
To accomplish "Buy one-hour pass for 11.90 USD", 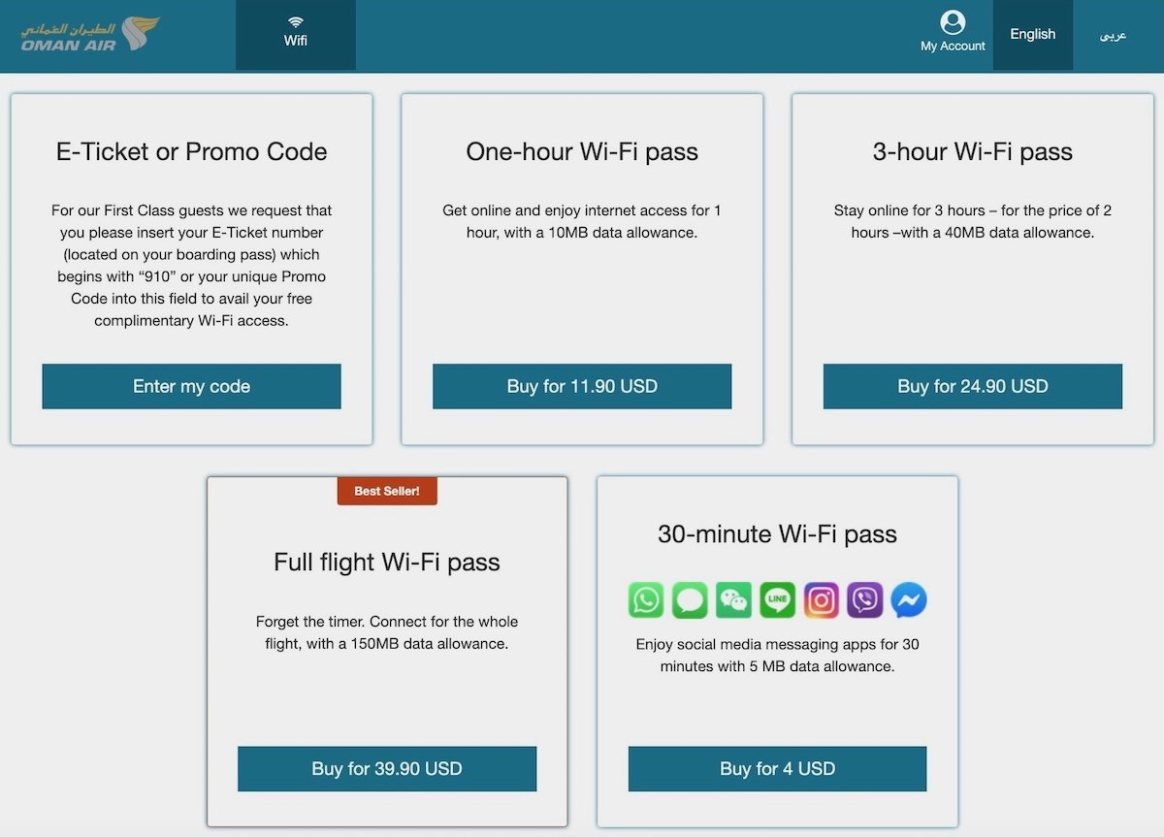I will pyautogui.click(x=582, y=386).
